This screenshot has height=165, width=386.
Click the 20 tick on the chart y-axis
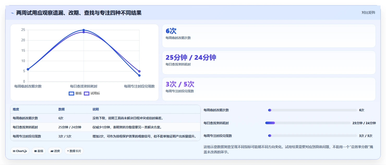pyautogui.click(x=23, y=40)
